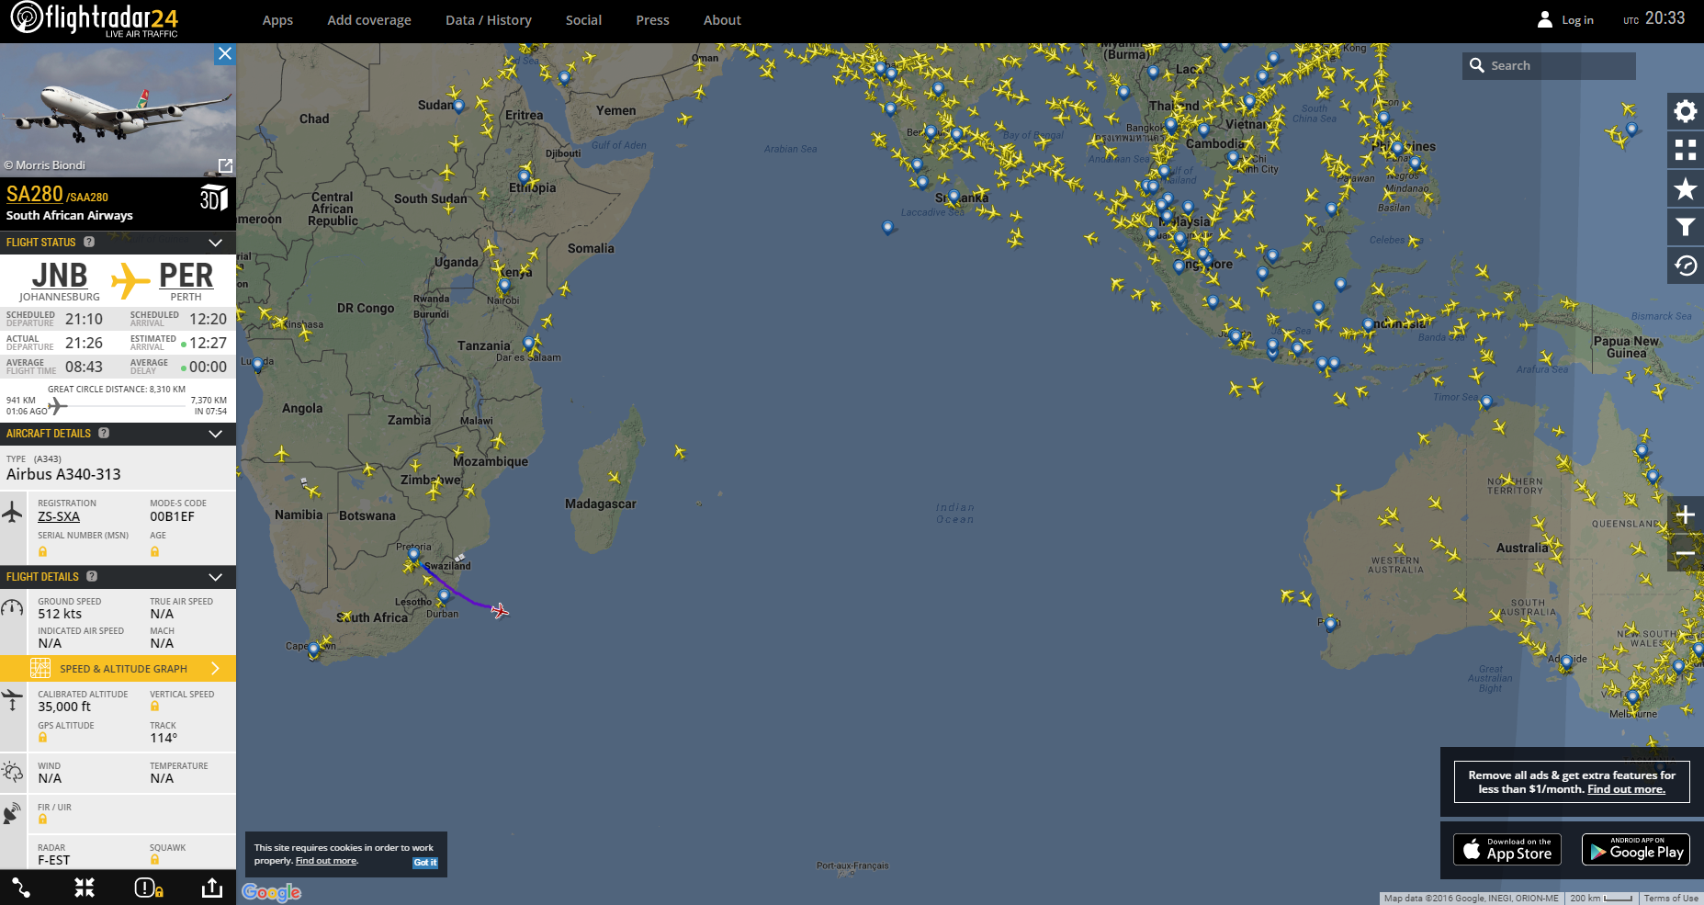Zoom out the map with minus button
Viewport: 1704px width, 905px height.
point(1685,553)
